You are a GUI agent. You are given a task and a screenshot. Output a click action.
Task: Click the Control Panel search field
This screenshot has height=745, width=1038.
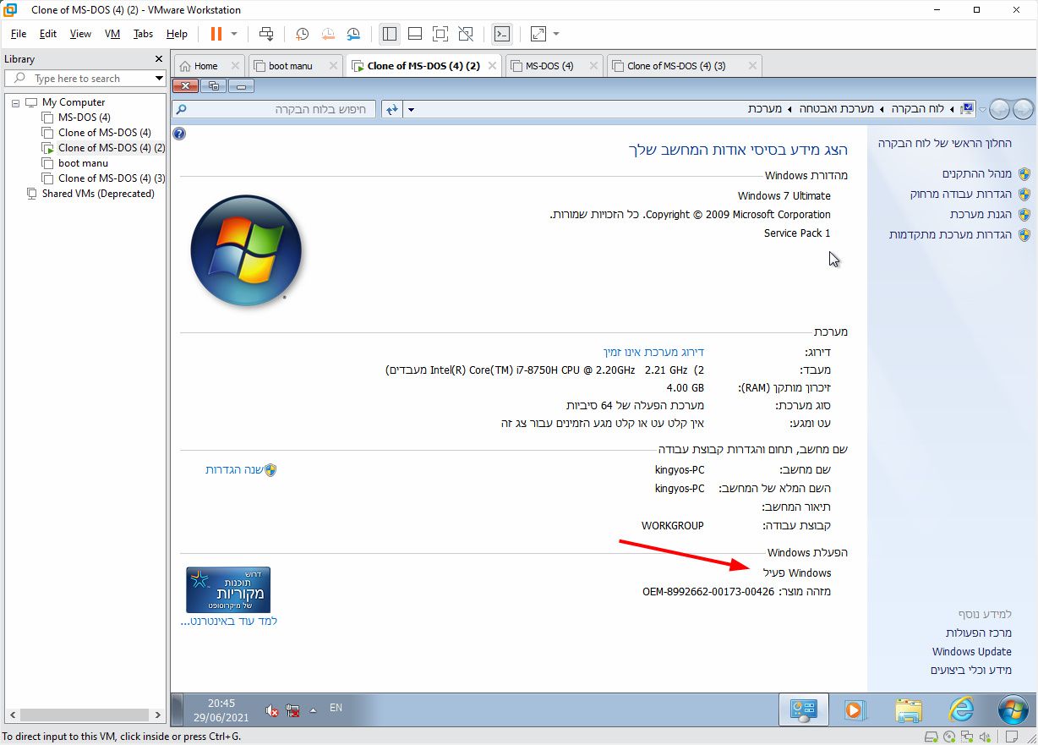[x=274, y=110]
